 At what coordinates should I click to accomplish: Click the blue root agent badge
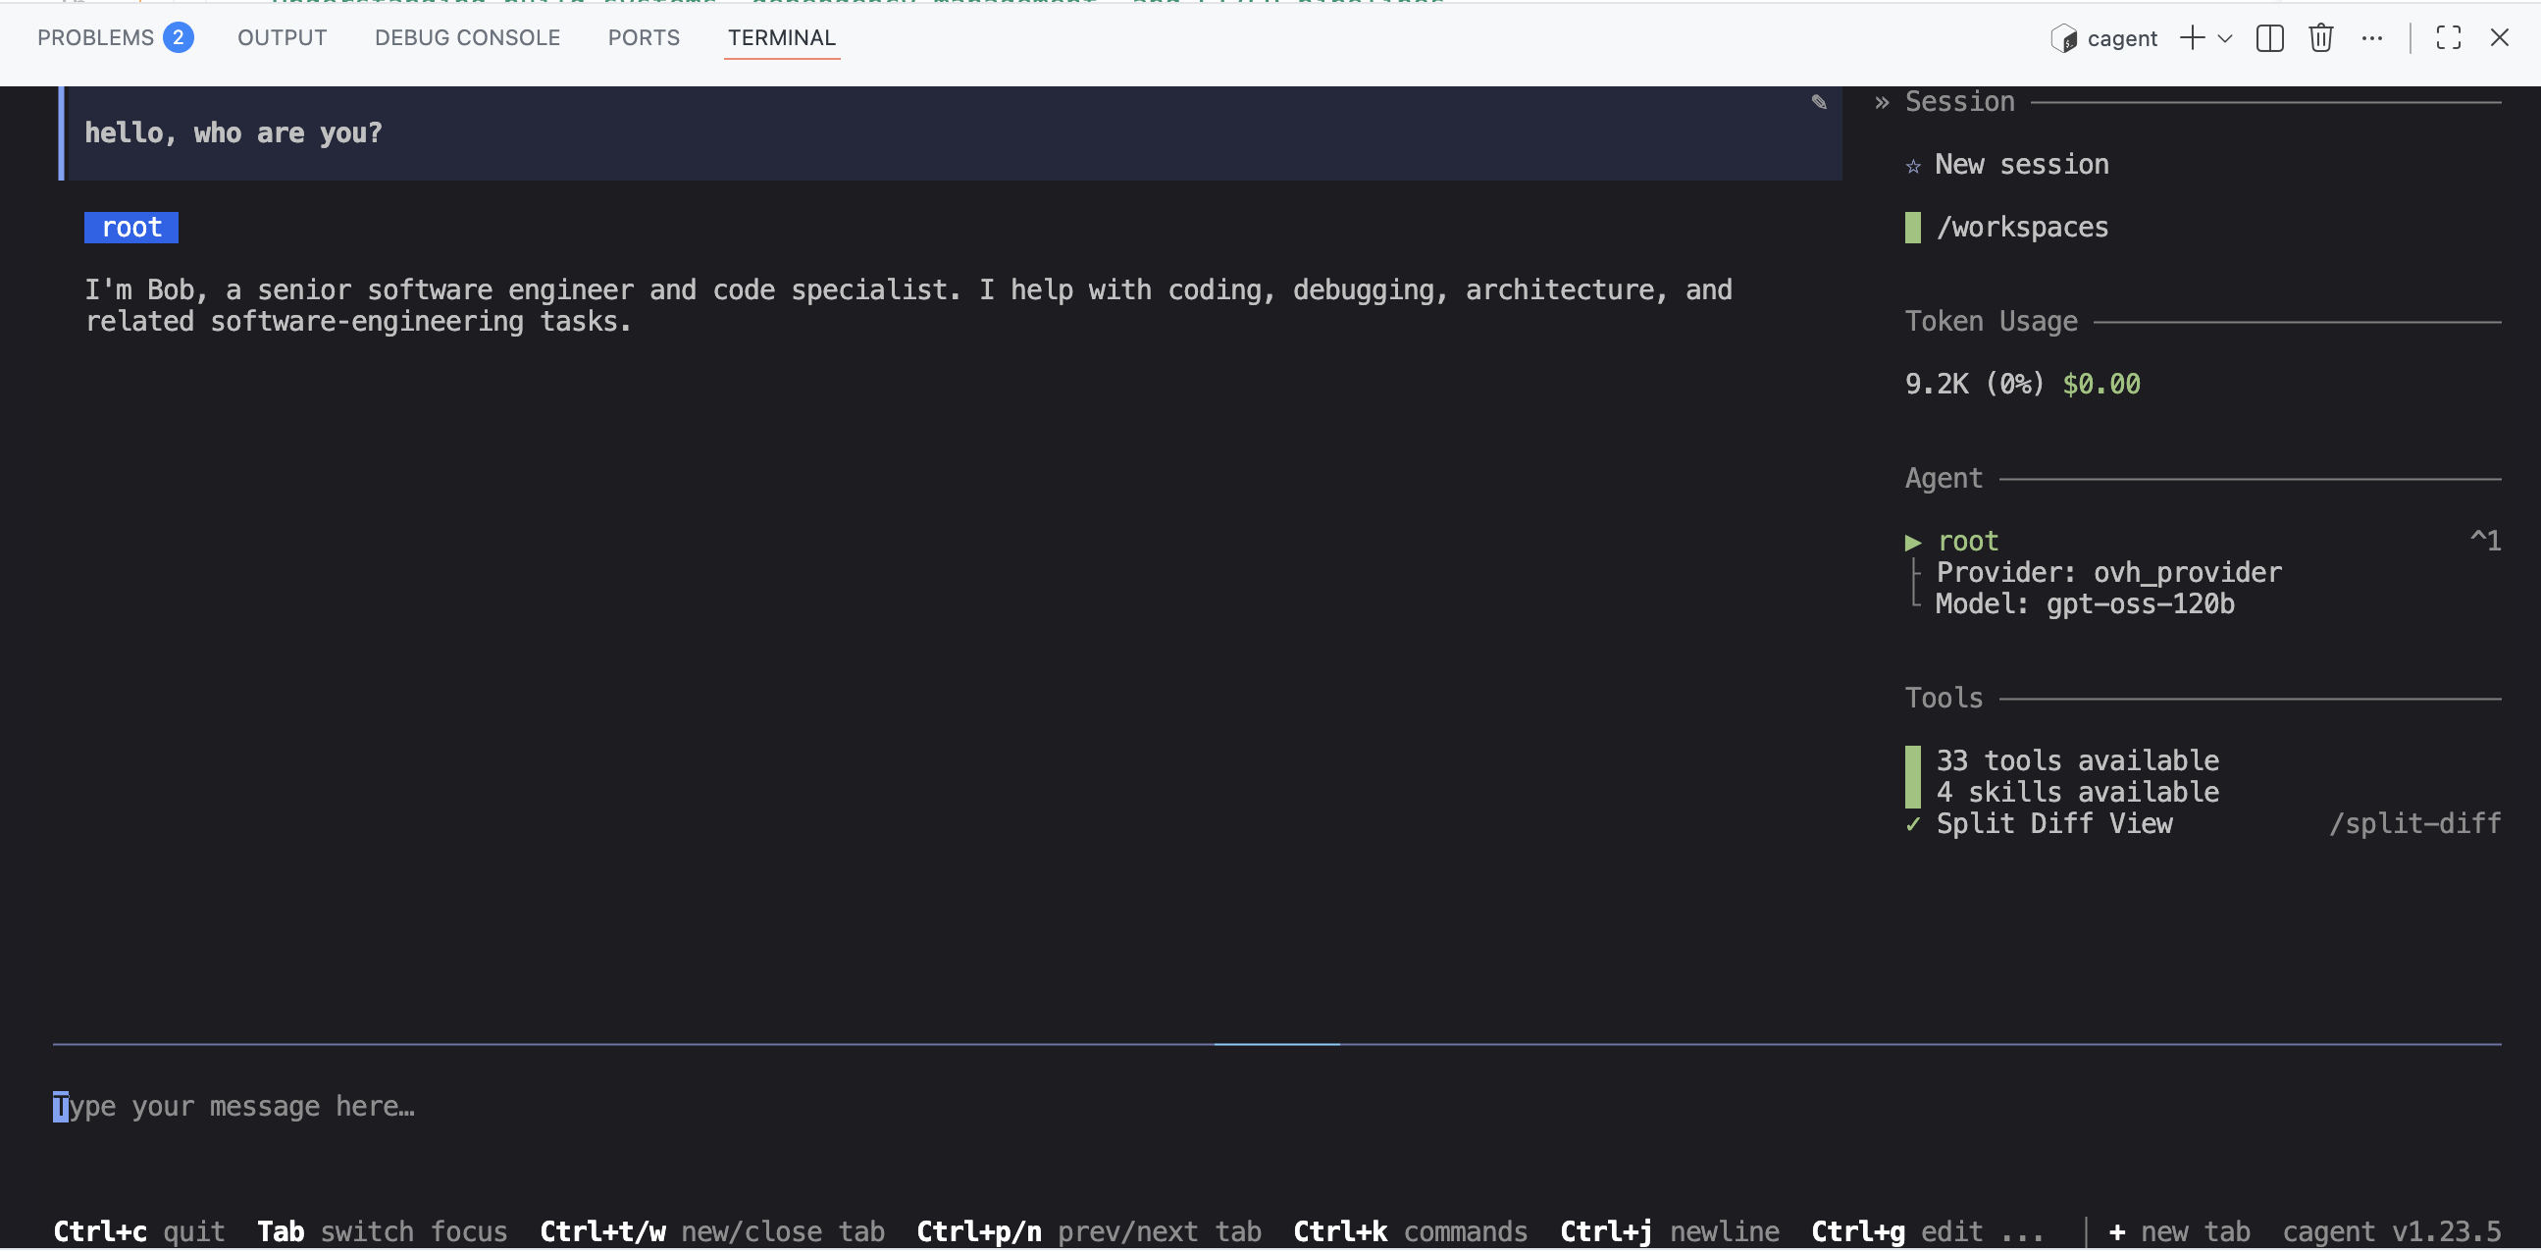pos(131,228)
